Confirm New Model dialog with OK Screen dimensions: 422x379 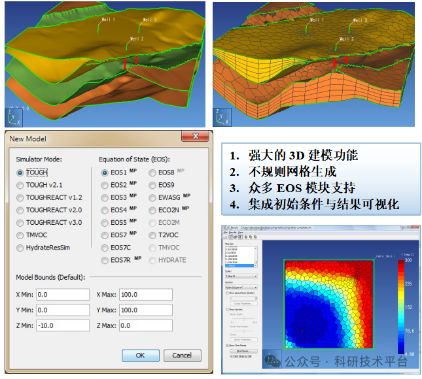141,355
